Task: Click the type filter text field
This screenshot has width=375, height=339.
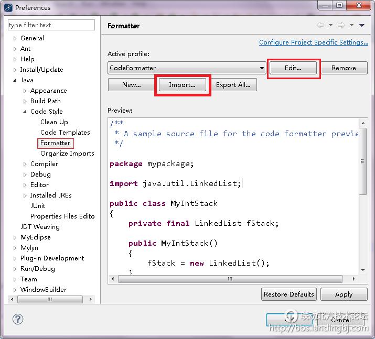Action: [51, 25]
